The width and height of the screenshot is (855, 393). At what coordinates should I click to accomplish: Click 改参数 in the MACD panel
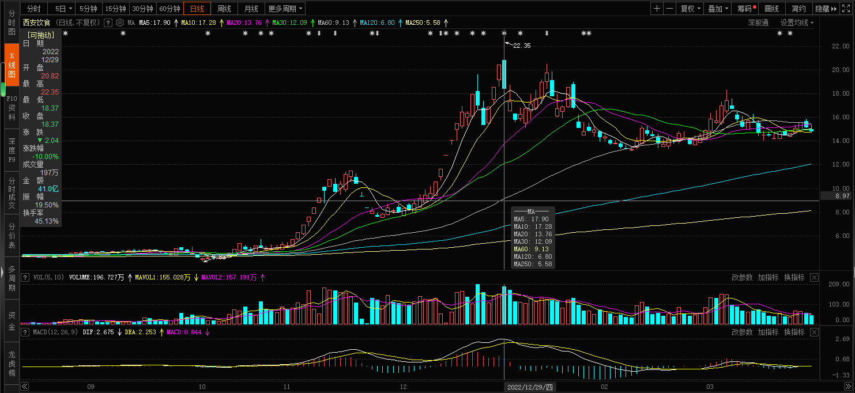pyautogui.click(x=742, y=332)
